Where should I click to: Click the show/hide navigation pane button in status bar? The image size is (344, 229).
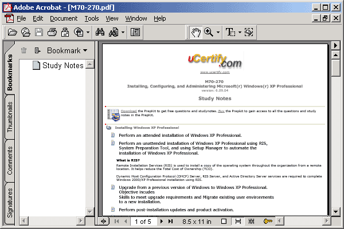(103, 222)
